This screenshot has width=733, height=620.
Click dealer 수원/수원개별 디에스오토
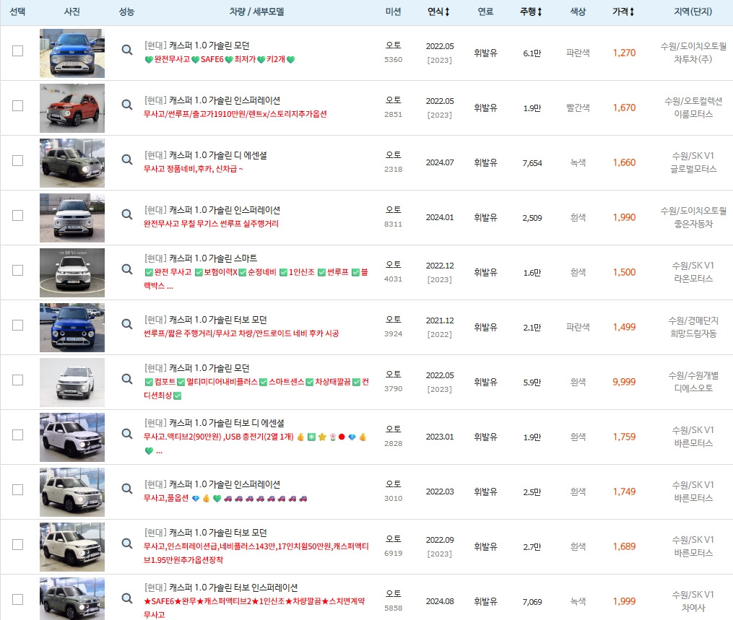click(x=693, y=382)
